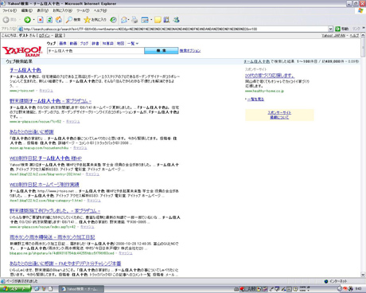Switch to the 動画 search tab
Viewport: 366px width, 293px height.
pyautogui.click(x=73, y=43)
